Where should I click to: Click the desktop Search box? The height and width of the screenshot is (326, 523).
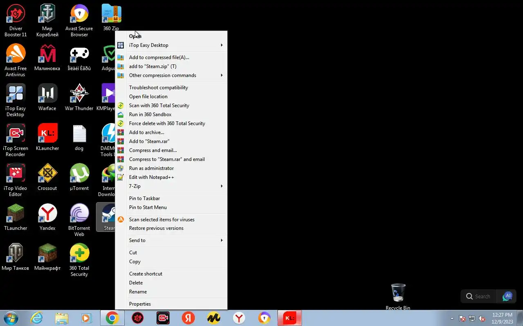point(478,296)
